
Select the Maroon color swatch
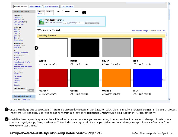(x=53, y=78)
